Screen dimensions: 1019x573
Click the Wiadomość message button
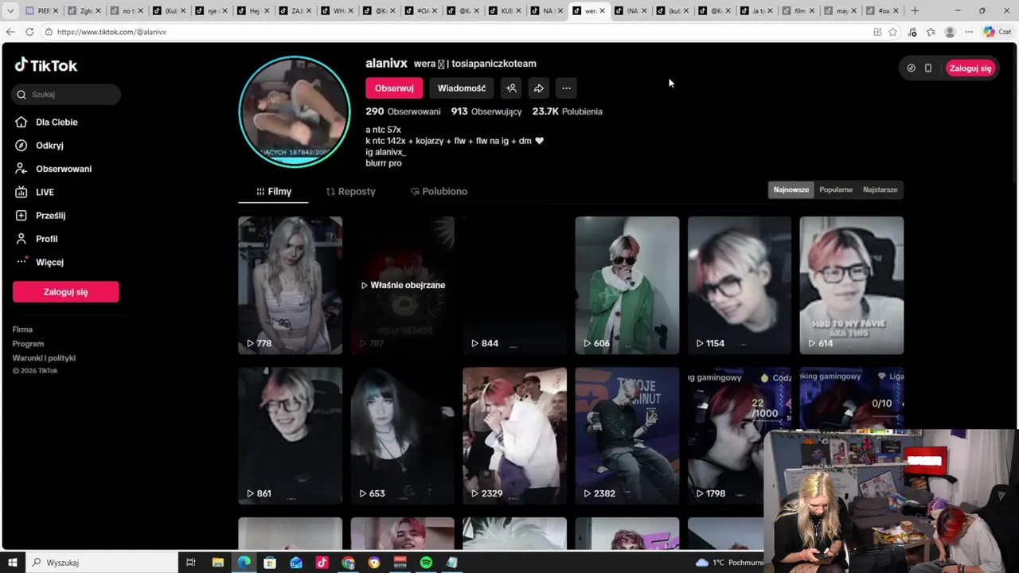[462, 88]
